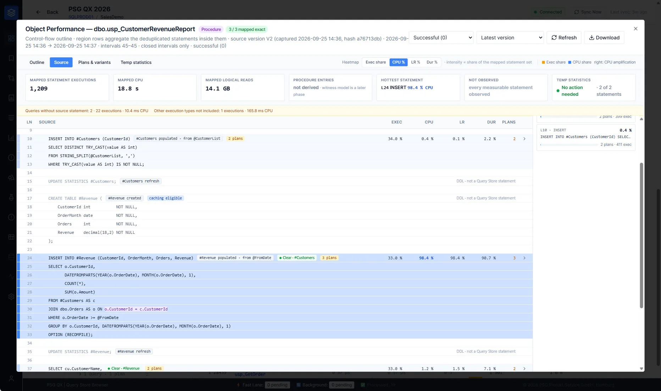Expand line 10 INSERT INTO #Customers row chevron

point(524,139)
